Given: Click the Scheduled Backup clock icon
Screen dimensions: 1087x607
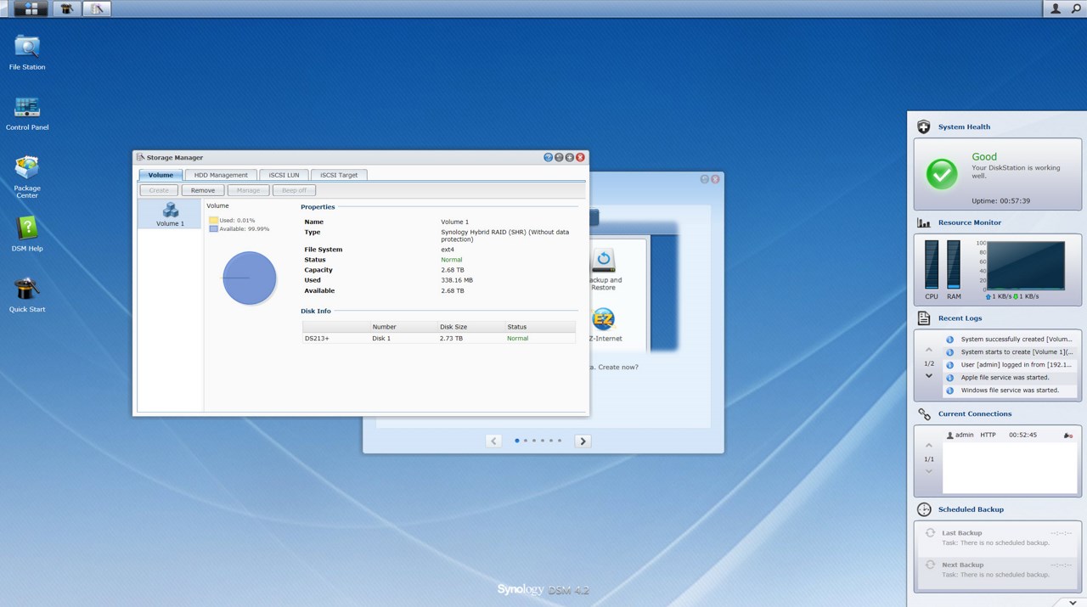Looking at the screenshot, I should click(x=924, y=509).
